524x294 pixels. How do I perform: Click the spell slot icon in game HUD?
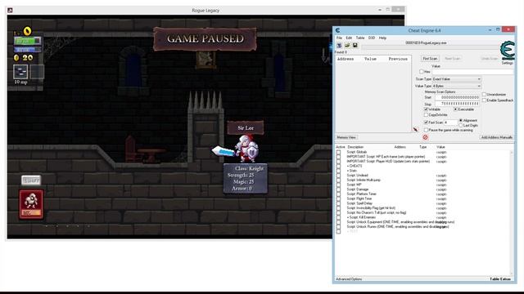20,71
